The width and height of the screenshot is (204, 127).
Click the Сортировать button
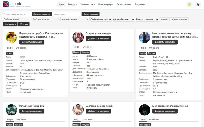point(10,24)
